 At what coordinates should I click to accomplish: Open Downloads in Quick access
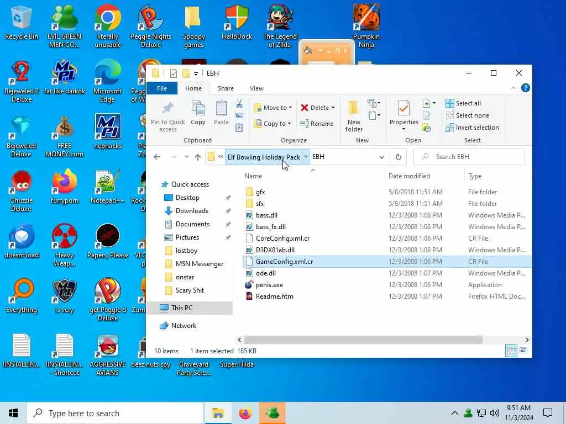(x=191, y=211)
